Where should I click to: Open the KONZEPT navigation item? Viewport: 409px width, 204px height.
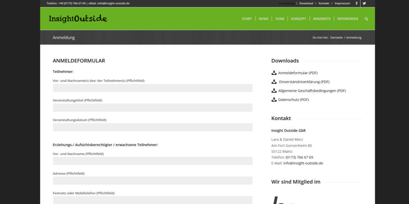click(x=298, y=19)
